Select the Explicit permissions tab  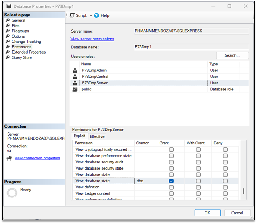click(x=79, y=136)
